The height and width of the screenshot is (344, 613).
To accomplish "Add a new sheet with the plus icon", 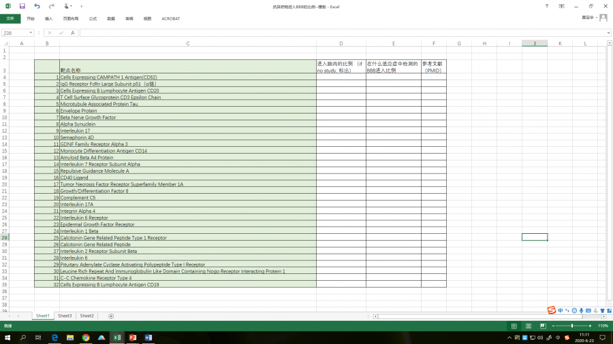I will 111,316.
